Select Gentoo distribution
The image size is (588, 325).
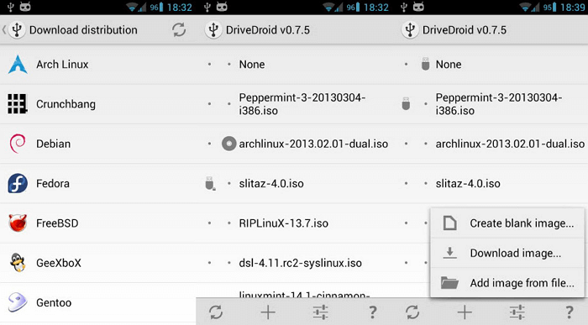pos(98,302)
